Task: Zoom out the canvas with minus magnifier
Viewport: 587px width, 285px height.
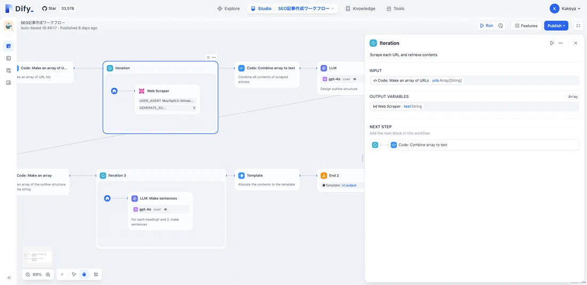Action: pos(28,274)
